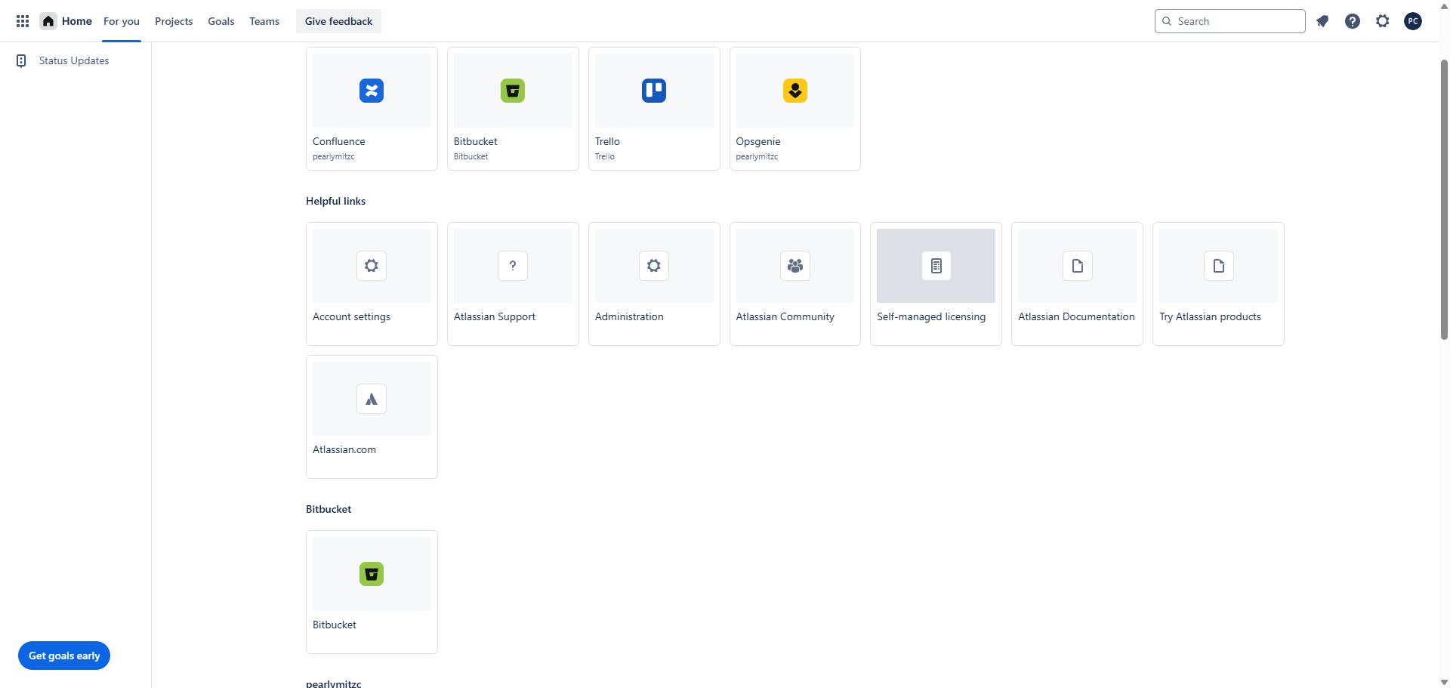Click the Self-managed licensing document icon

(x=936, y=266)
